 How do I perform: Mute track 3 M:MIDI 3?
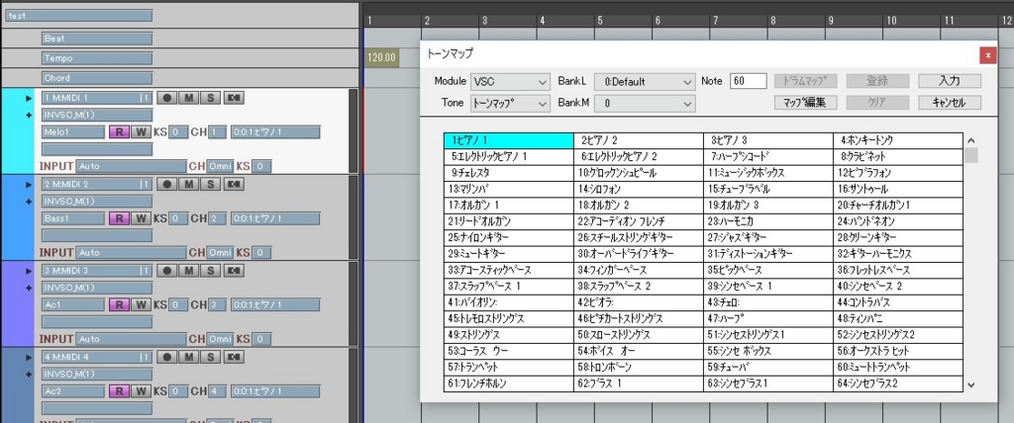tap(188, 270)
